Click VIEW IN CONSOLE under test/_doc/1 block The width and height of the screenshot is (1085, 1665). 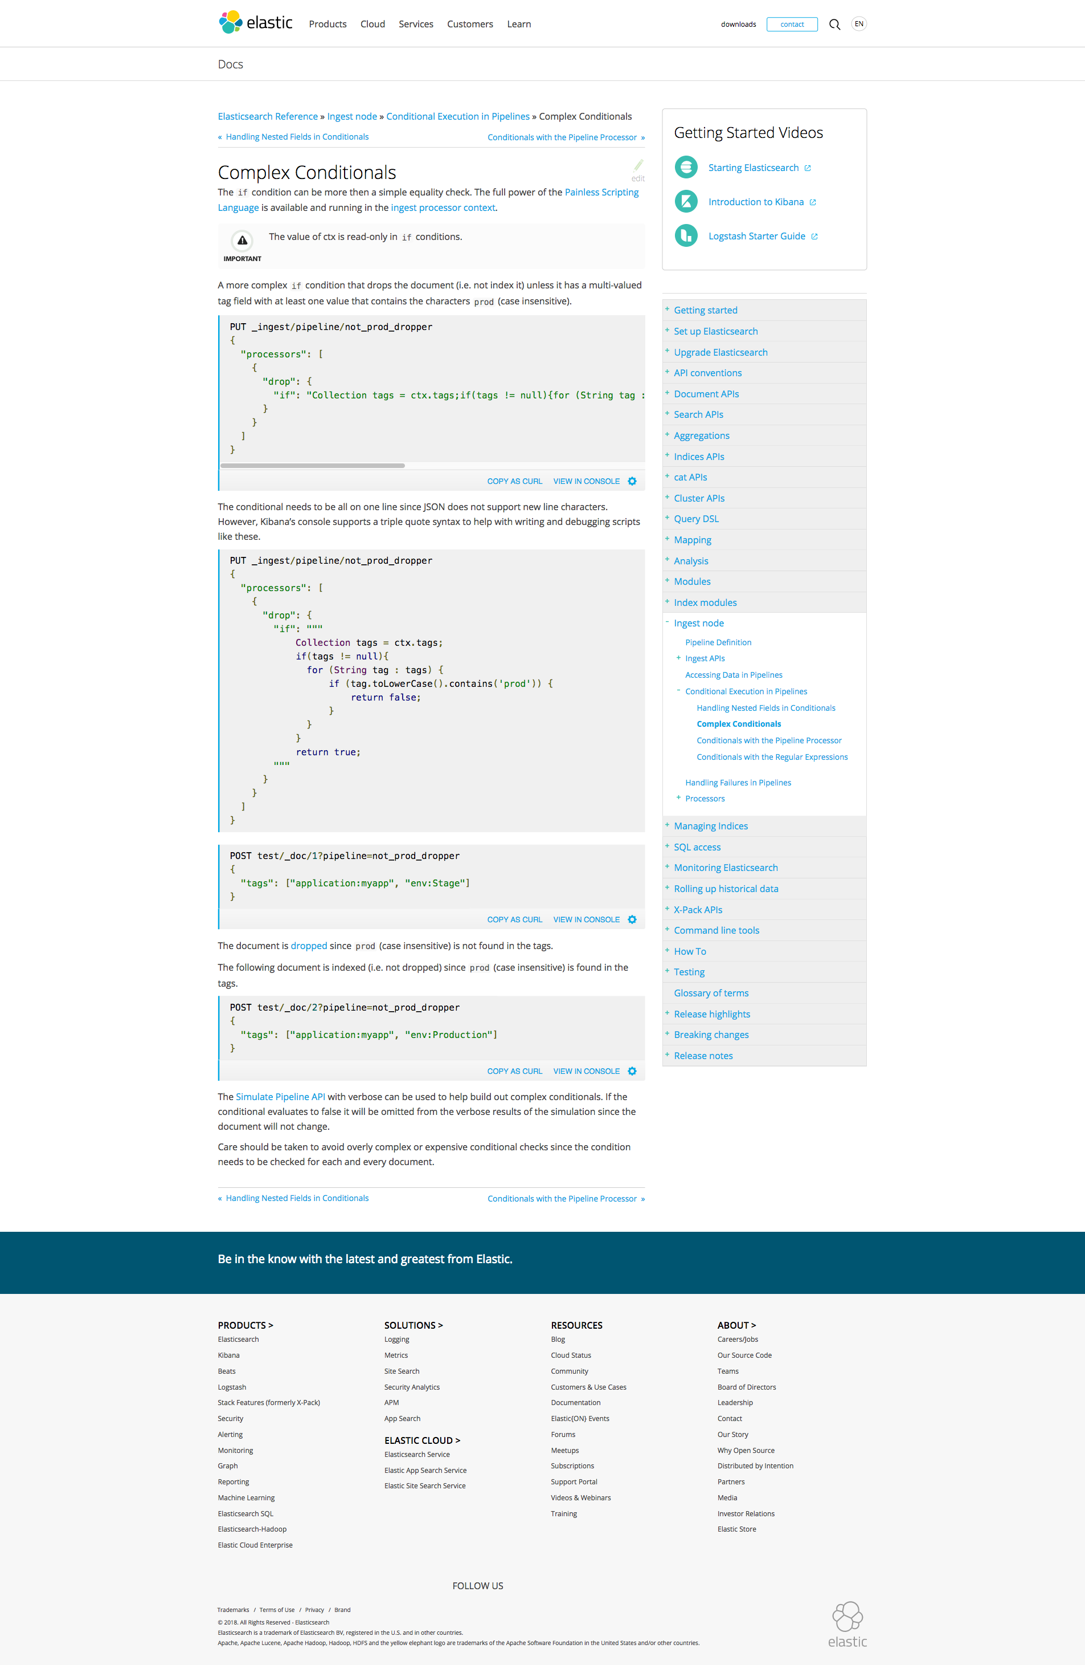[x=587, y=919]
